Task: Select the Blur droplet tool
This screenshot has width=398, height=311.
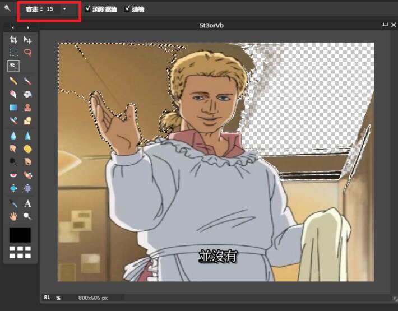Action: (13, 136)
